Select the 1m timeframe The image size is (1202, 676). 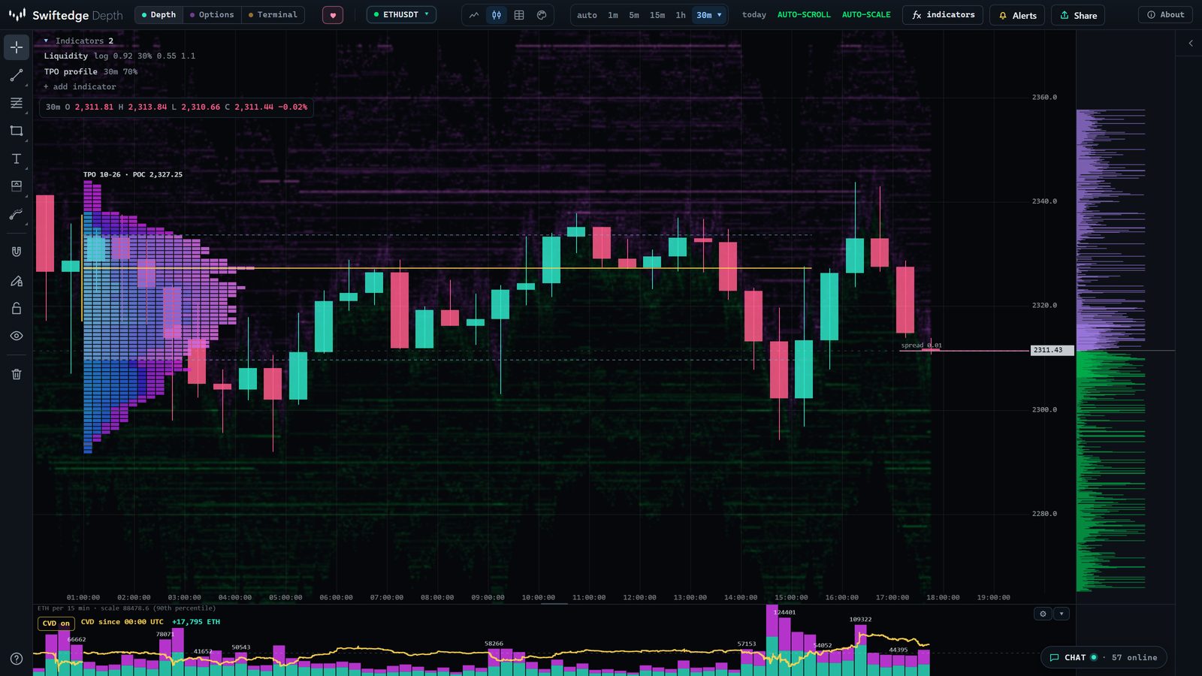pos(613,15)
